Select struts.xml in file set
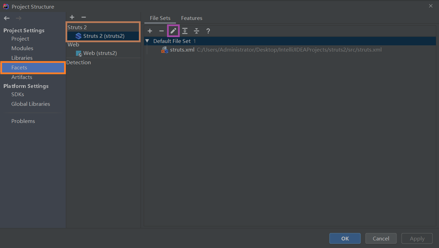This screenshot has width=439, height=248. tap(182, 50)
